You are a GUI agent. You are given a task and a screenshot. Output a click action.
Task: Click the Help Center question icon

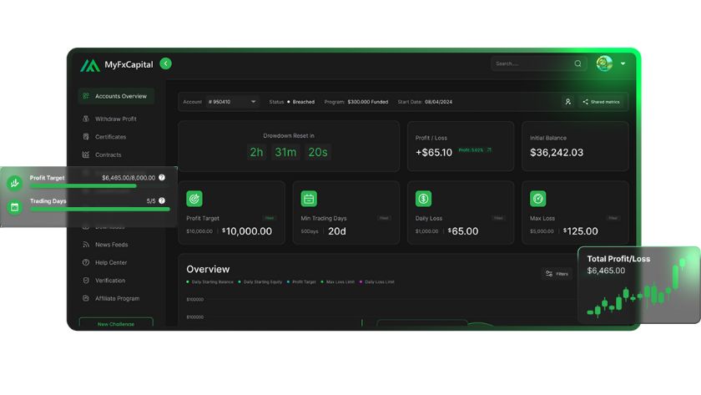pyautogui.click(x=86, y=262)
